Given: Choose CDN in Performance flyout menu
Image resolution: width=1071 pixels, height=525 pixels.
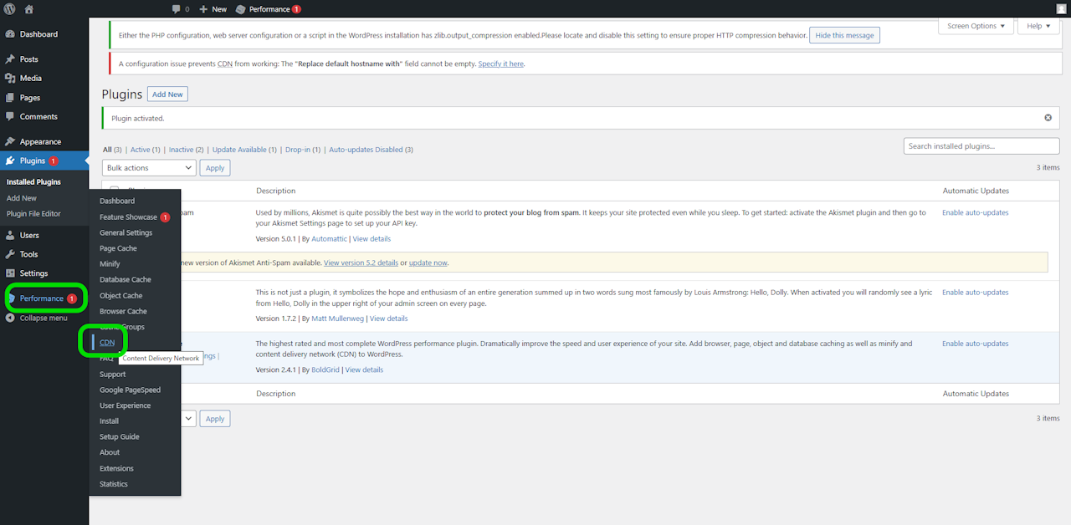Looking at the screenshot, I should pyautogui.click(x=107, y=343).
